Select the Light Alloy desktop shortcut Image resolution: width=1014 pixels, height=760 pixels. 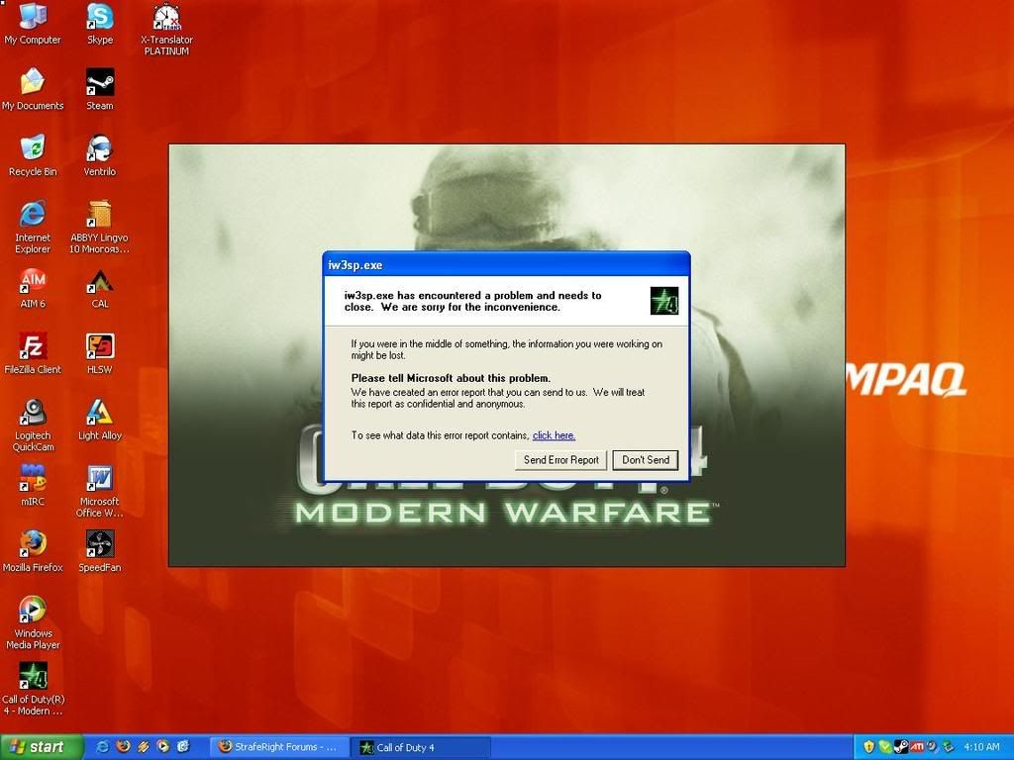tap(100, 420)
